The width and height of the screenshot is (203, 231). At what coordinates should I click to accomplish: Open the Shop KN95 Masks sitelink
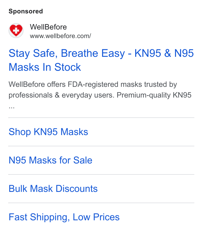point(48,132)
